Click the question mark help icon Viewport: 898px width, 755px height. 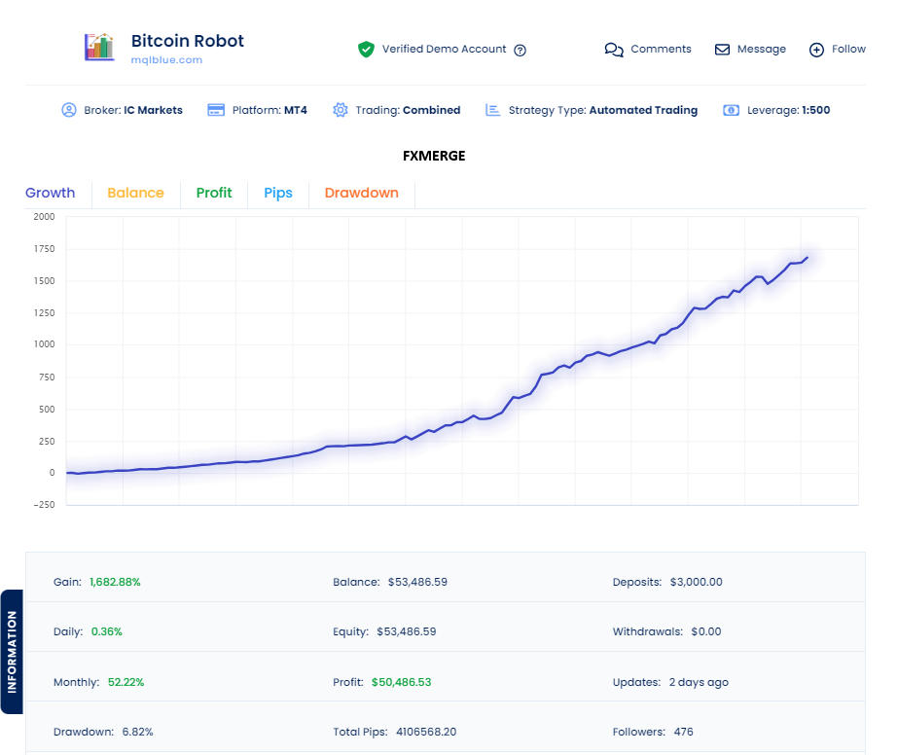pyautogui.click(x=520, y=51)
